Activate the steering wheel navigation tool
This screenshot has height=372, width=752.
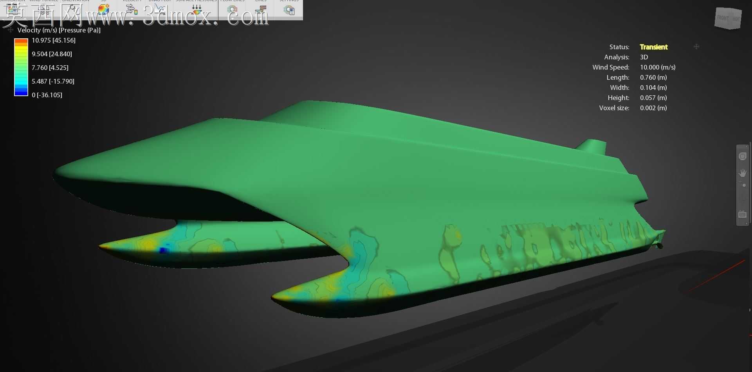743,156
